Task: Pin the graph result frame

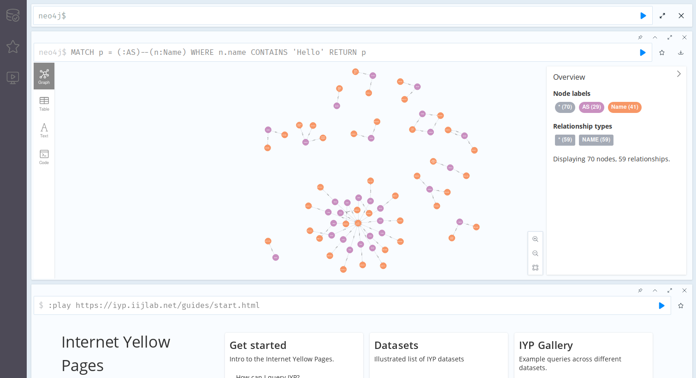Action: pyautogui.click(x=640, y=37)
